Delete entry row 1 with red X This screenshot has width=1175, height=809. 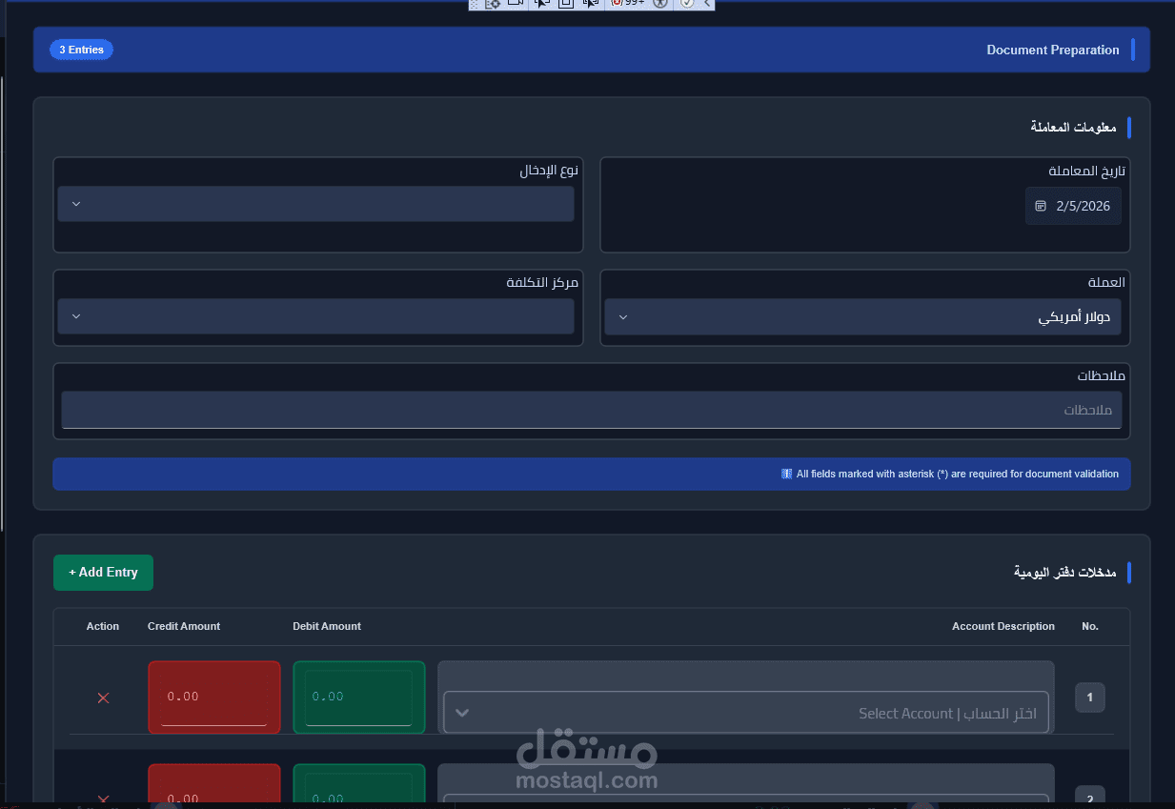(103, 698)
